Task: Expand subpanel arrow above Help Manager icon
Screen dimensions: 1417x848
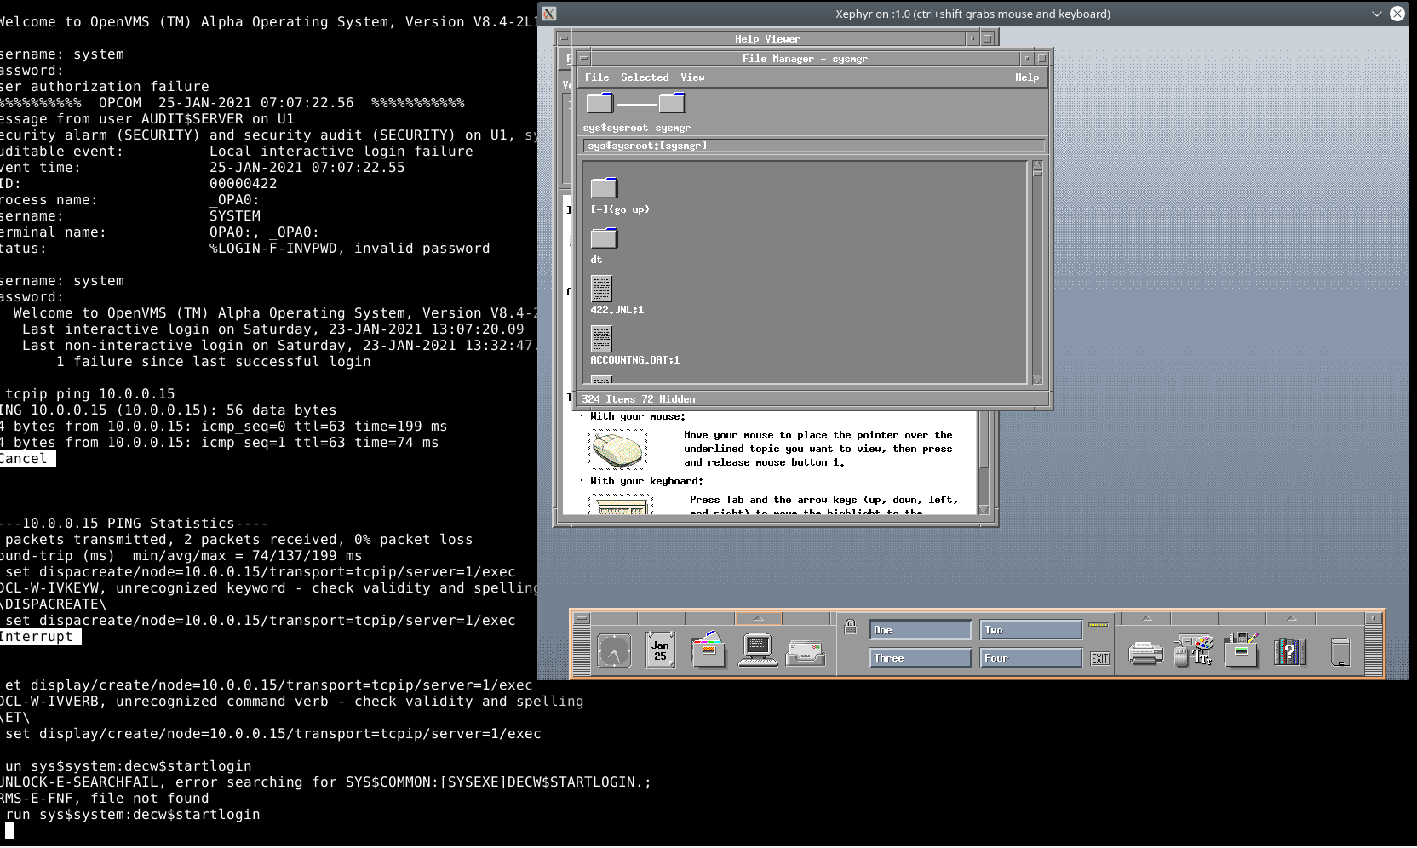Action: tap(1291, 618)
